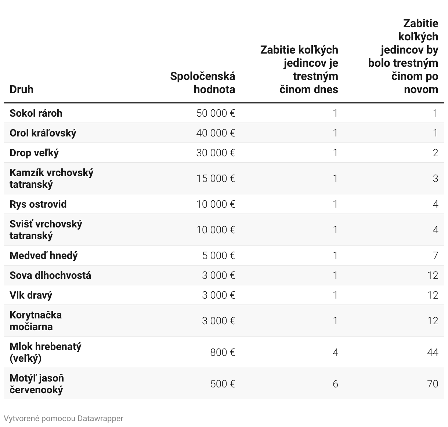Click Korytnačka močiarna species name

click(x=36, y=321)
